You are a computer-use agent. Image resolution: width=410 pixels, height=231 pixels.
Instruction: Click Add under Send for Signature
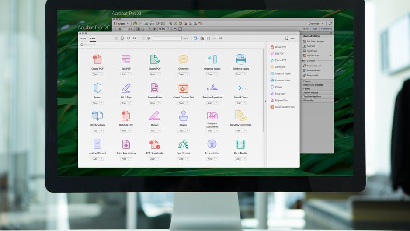tap(210, 103)
